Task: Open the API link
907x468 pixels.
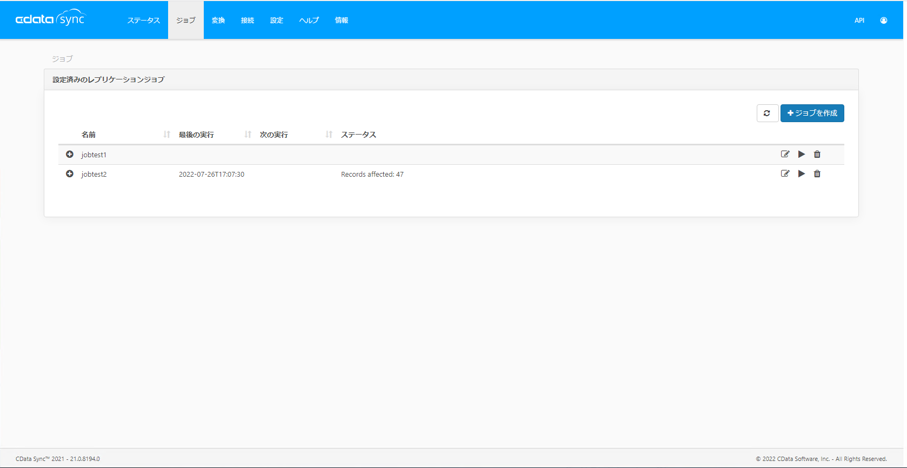Action: pos(859,21)
